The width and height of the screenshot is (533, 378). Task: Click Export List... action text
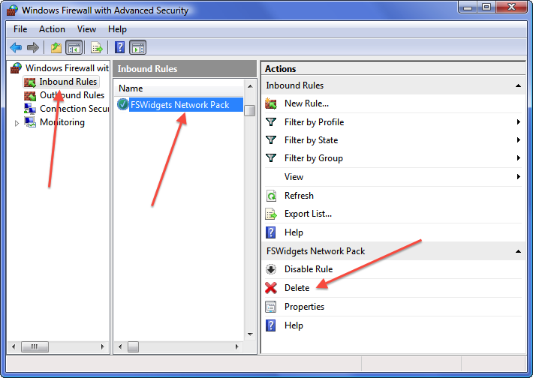point(308,214)
